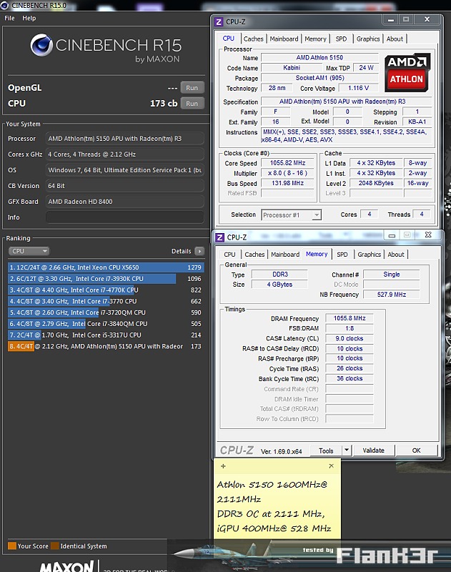Run the OpenGL benchmark
This screenshot has height=572, width=451.
[192, 88]
